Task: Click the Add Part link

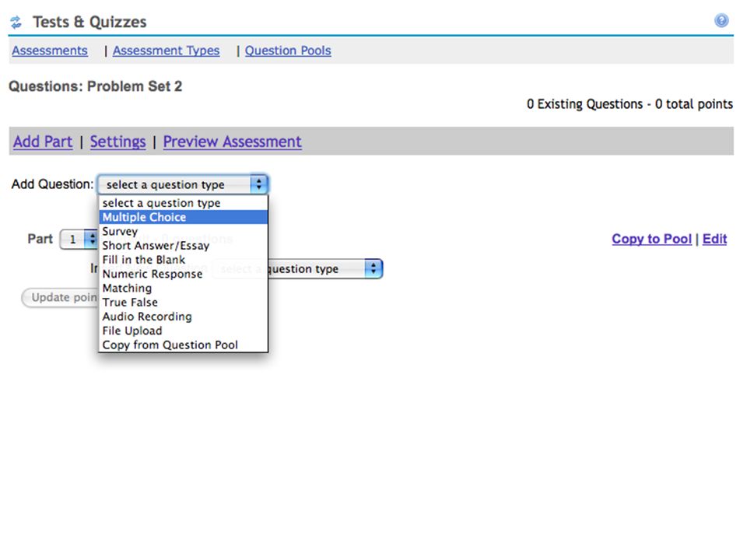Action: (x=43, y=142)
